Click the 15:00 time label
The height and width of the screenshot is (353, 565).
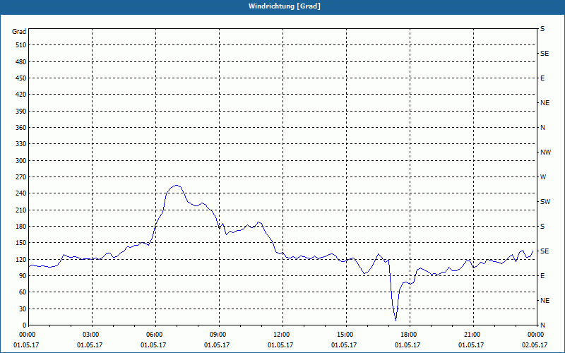344,335
